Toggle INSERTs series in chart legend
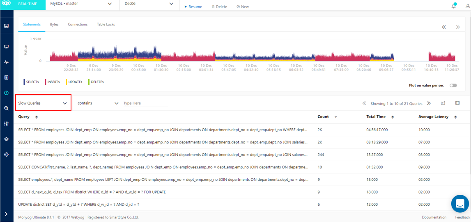The height and width of the screenshot is (223, 471). point(52,82)
